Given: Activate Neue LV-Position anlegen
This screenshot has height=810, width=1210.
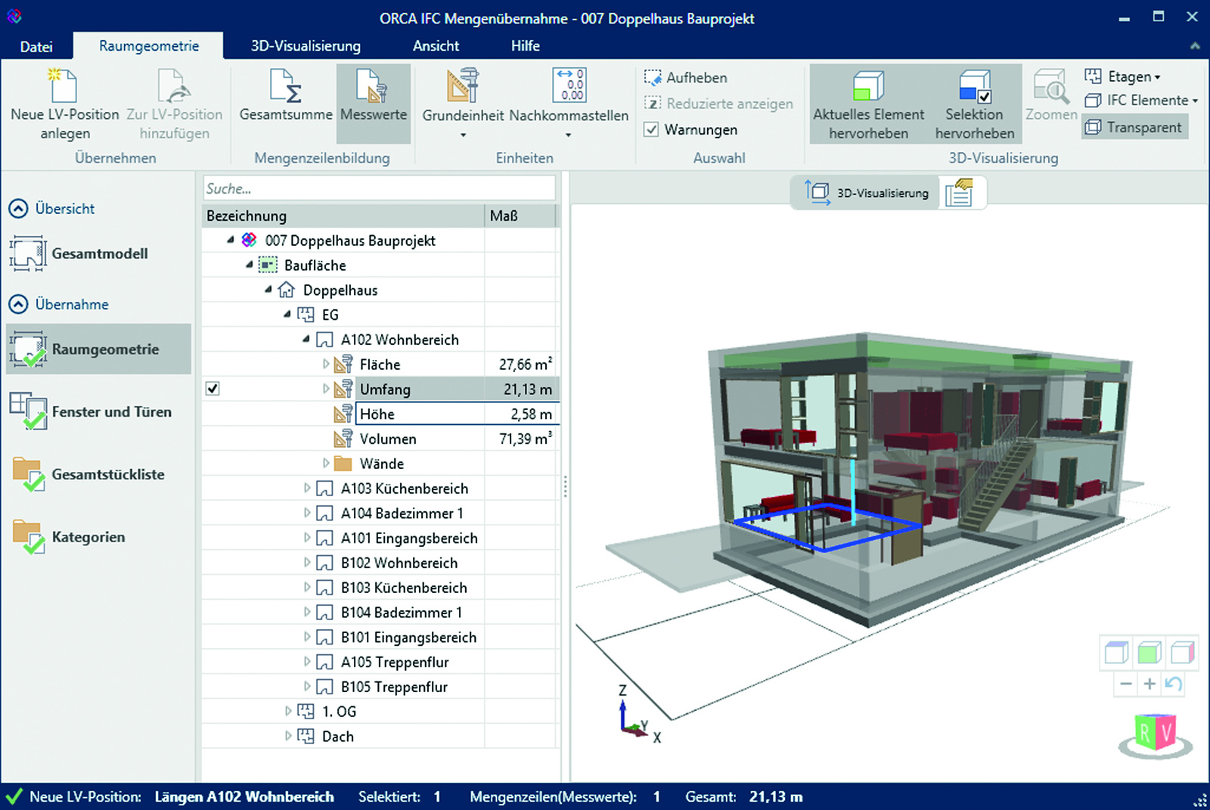Looking at the screenshot, I should 64,102.
